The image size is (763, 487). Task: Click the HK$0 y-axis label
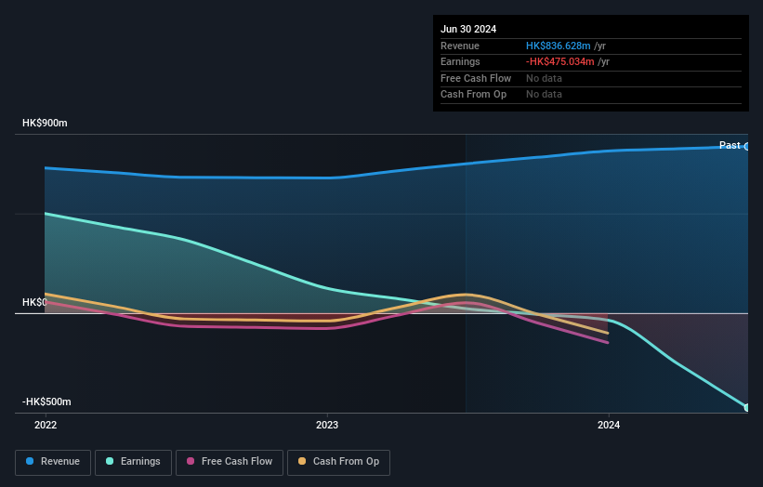(34, 303)
